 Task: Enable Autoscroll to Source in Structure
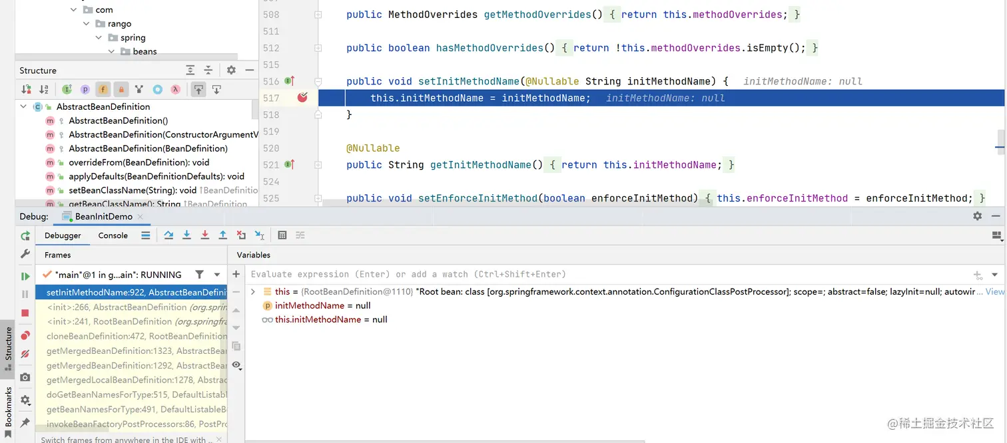point(198,89)
